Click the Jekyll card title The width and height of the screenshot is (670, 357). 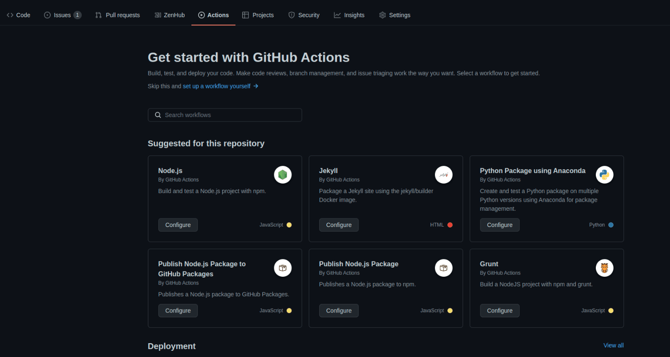pos(328,171)
